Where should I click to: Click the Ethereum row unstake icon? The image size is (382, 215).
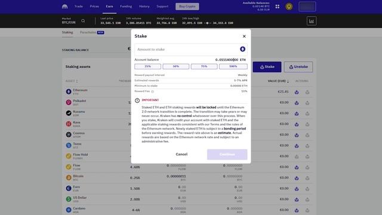pyautogui.click(x=307, y=92)
